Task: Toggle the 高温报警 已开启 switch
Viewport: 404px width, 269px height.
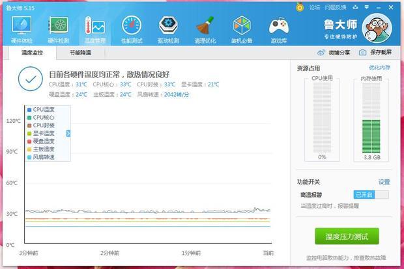Action: (371, 195)
